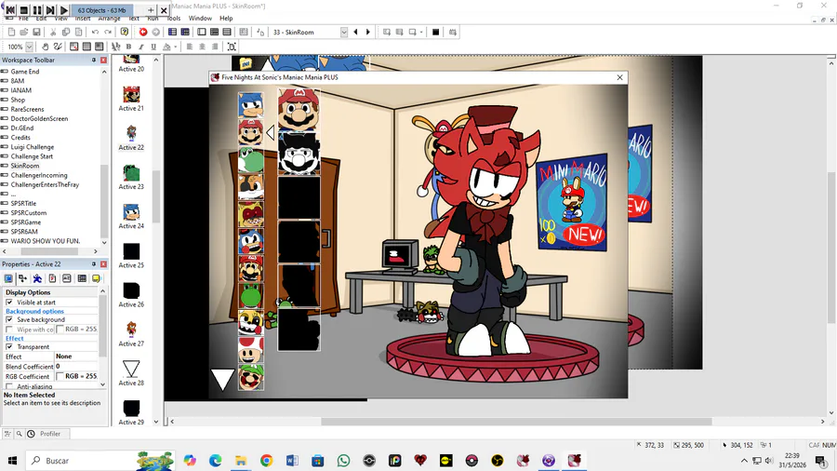
Task: Click the New file toolbar icon
Action: pyautogui.click(x=11, y=32)
